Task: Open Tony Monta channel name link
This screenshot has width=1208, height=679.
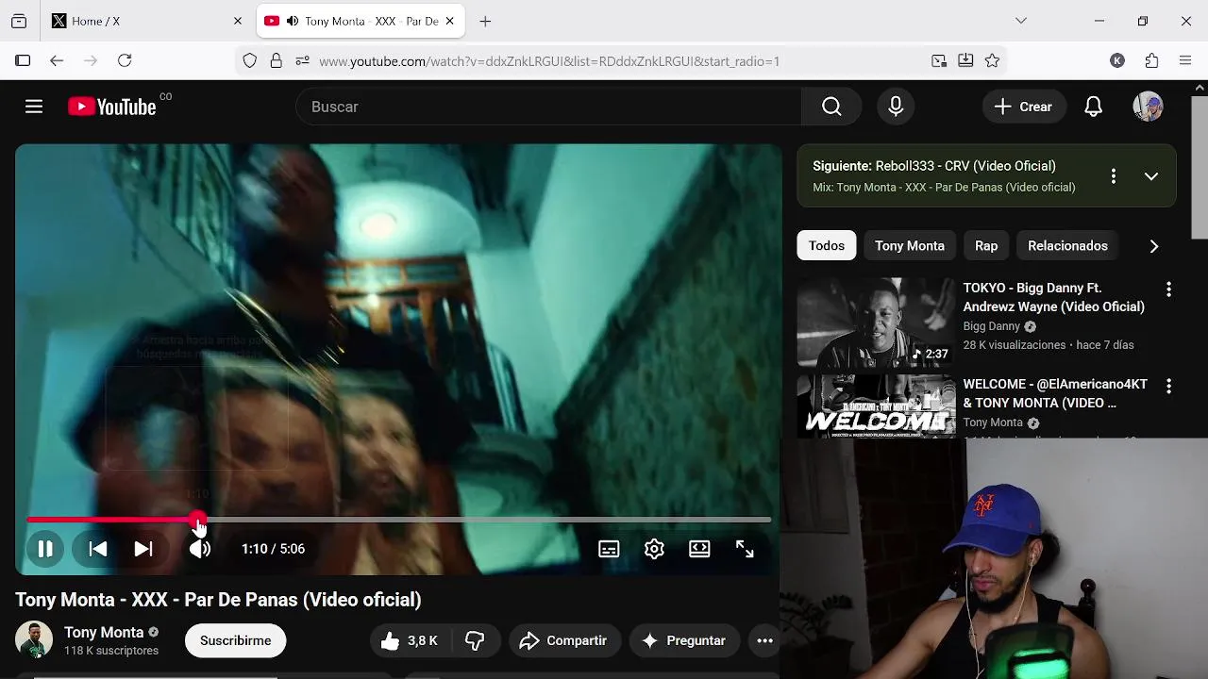Action: coord(104,632)
